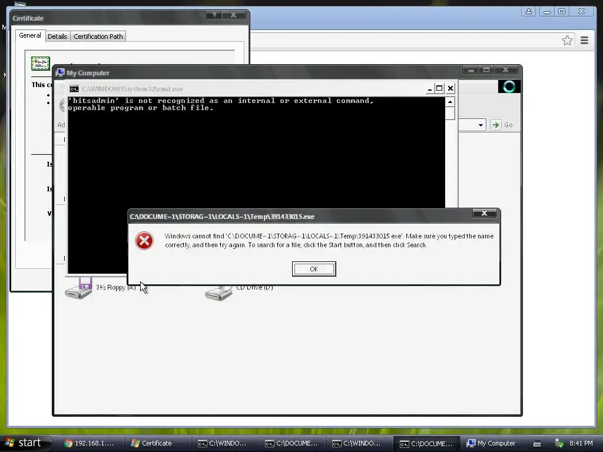The image size is (603, 452).
Task: Select the CD Drive (D:) icon
Action: (x=218, y=292)
